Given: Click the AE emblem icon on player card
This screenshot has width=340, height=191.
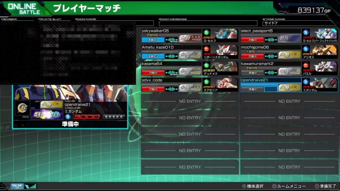Looking at the screenshot, I should [22, 108].
